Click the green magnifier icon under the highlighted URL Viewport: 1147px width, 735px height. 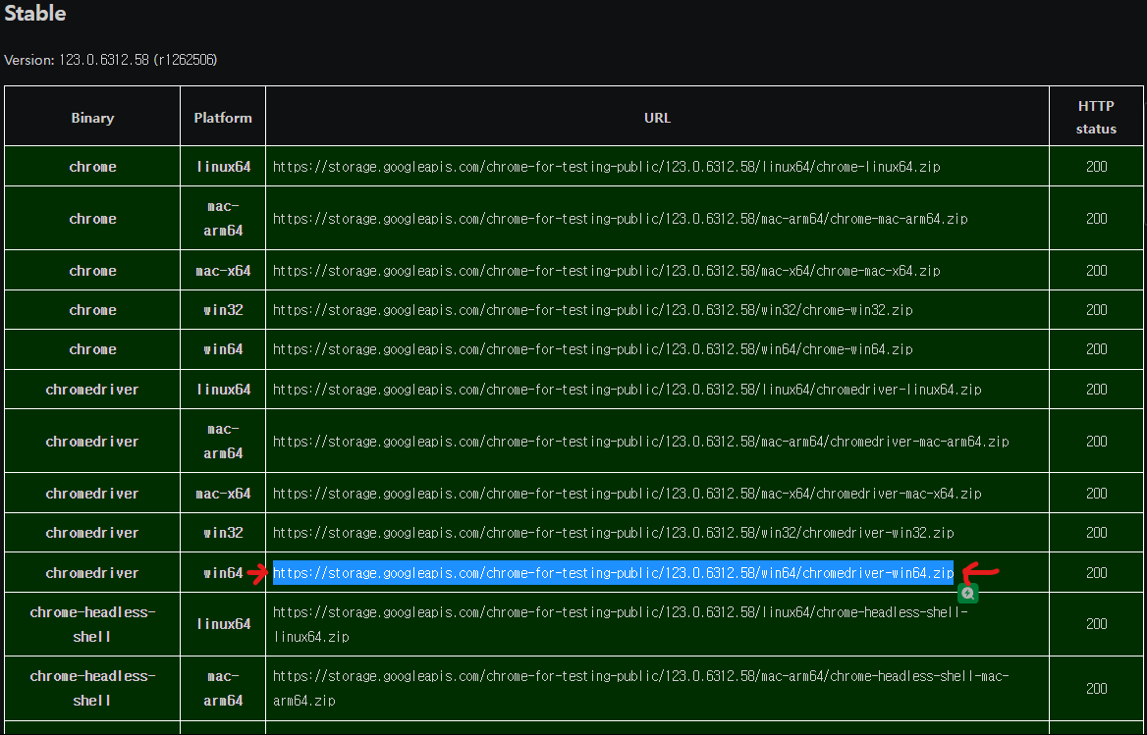[x=968, y=594]
